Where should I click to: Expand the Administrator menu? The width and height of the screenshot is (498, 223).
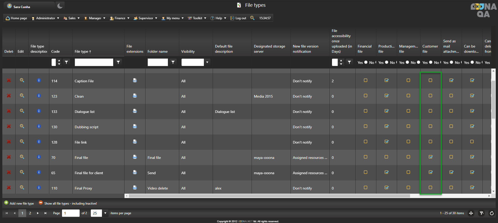[45, 18]
